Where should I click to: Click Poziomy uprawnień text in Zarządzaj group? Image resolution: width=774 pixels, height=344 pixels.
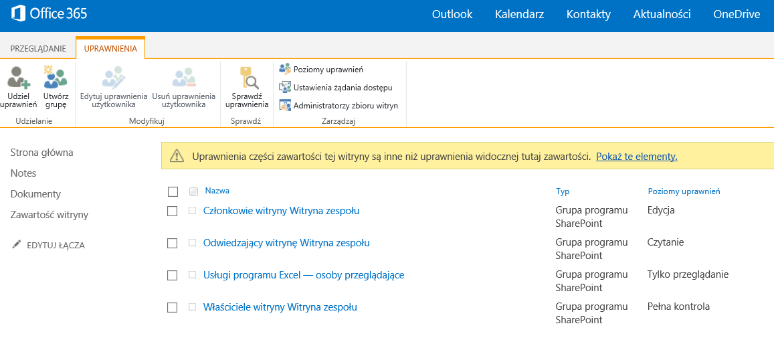tap(328, 70)
